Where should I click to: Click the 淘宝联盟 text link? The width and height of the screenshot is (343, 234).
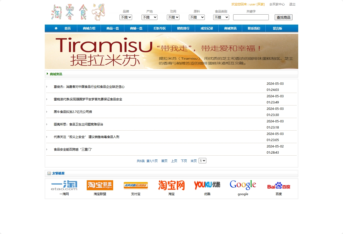point(100,194)
